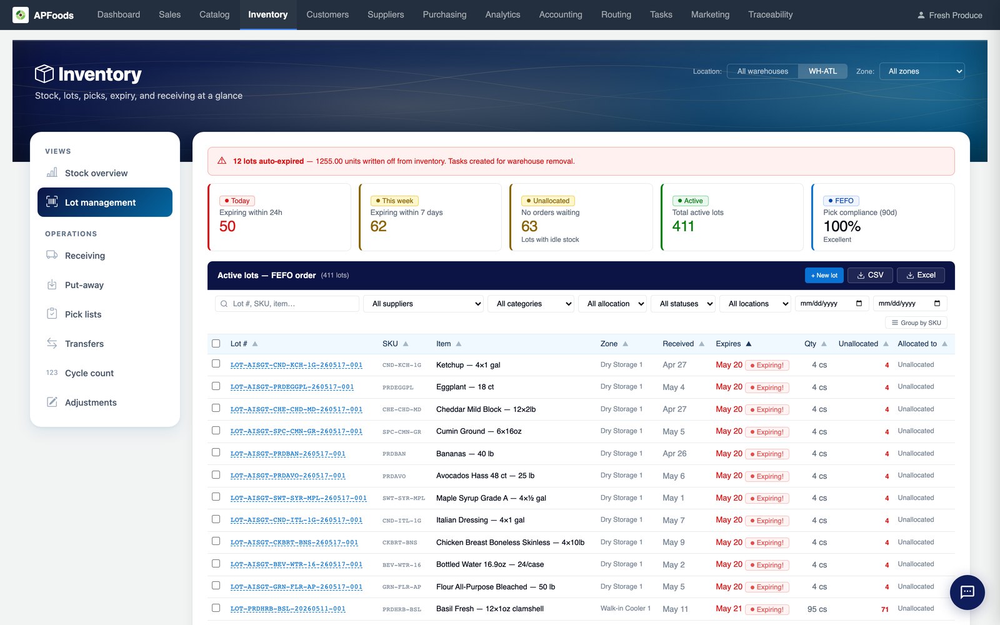The image size is (1000, 625).
Task: Check the Basil Fresh lot row
Action: [216, 608]
